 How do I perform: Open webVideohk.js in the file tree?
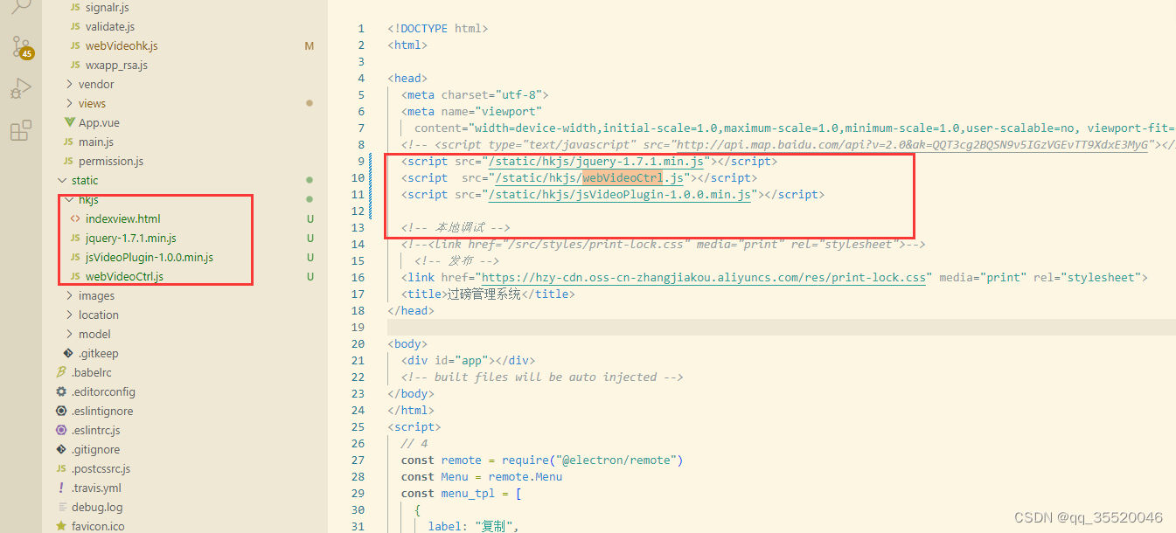click(122, 45)
